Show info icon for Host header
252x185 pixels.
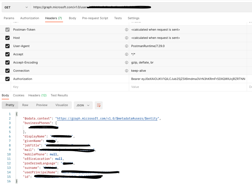(x=127, y=38)
